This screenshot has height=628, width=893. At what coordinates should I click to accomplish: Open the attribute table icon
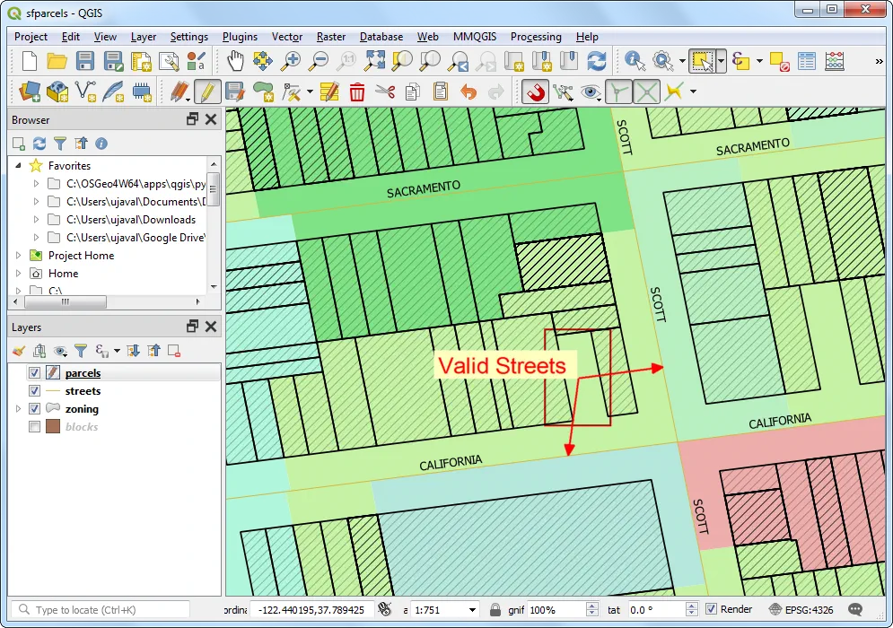[x=807, y=60]
